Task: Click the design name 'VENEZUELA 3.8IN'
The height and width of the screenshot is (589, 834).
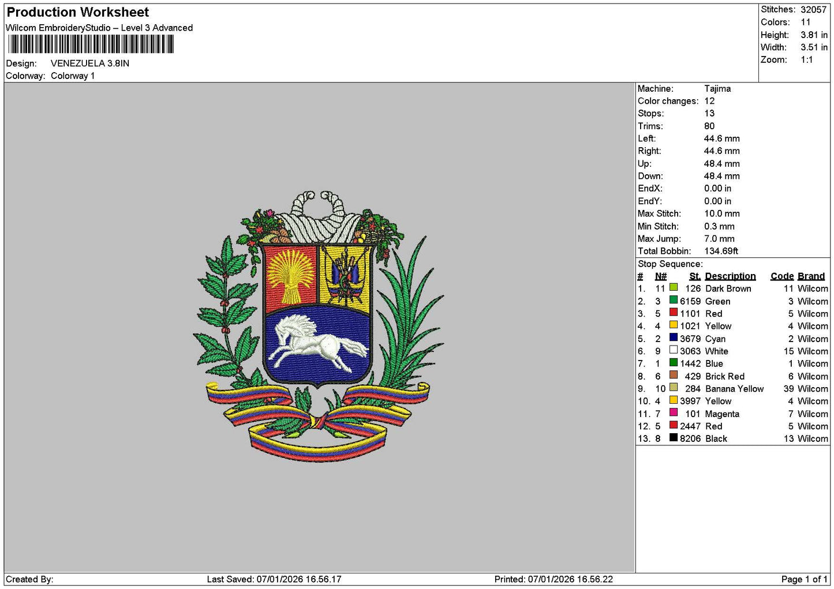Action: click(x=90, y=63)
